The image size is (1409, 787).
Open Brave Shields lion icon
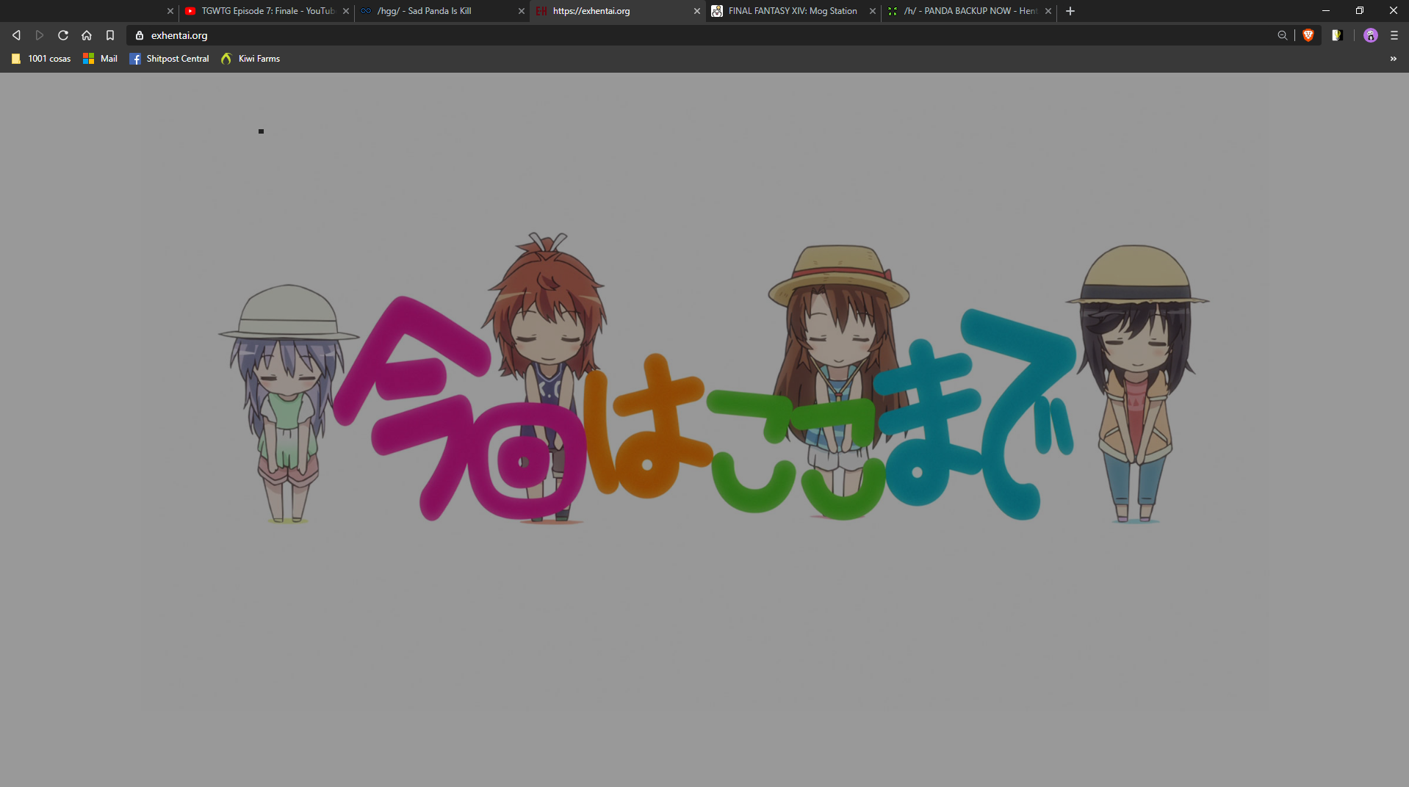pyautogui.click(x=1308, y=35)
